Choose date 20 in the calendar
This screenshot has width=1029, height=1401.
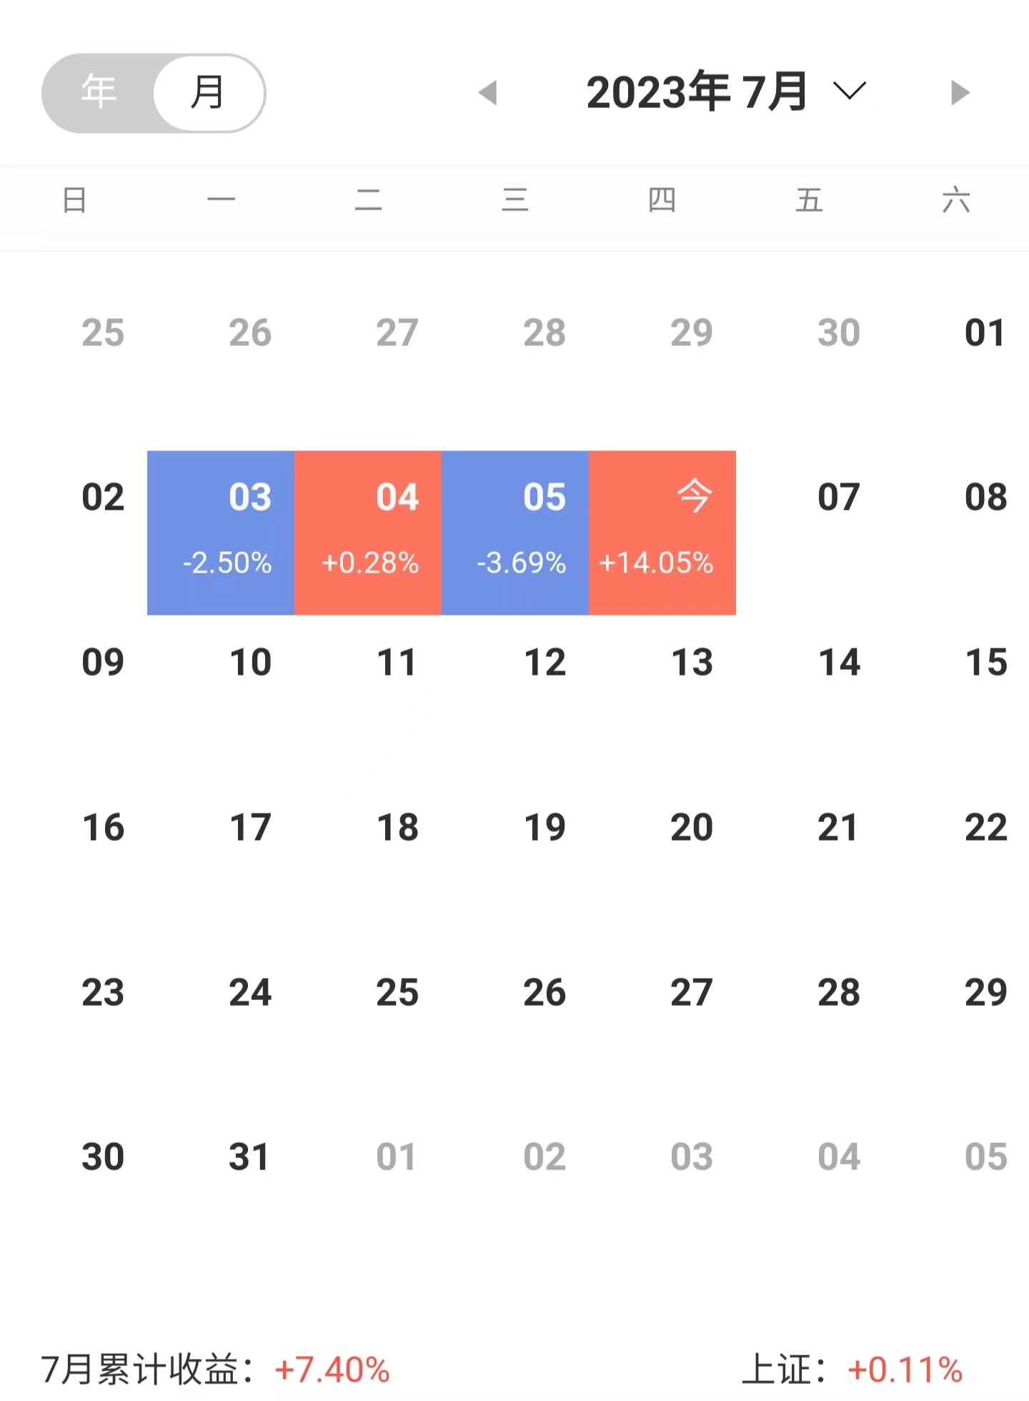click(x=692, y=828)
